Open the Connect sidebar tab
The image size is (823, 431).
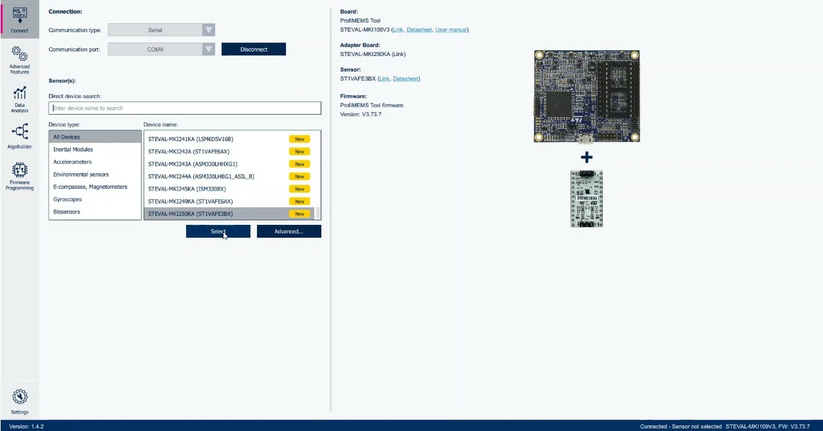coord(19,19)
